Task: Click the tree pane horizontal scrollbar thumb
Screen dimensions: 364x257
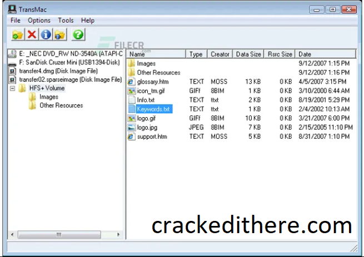Action: pos(59,234)
